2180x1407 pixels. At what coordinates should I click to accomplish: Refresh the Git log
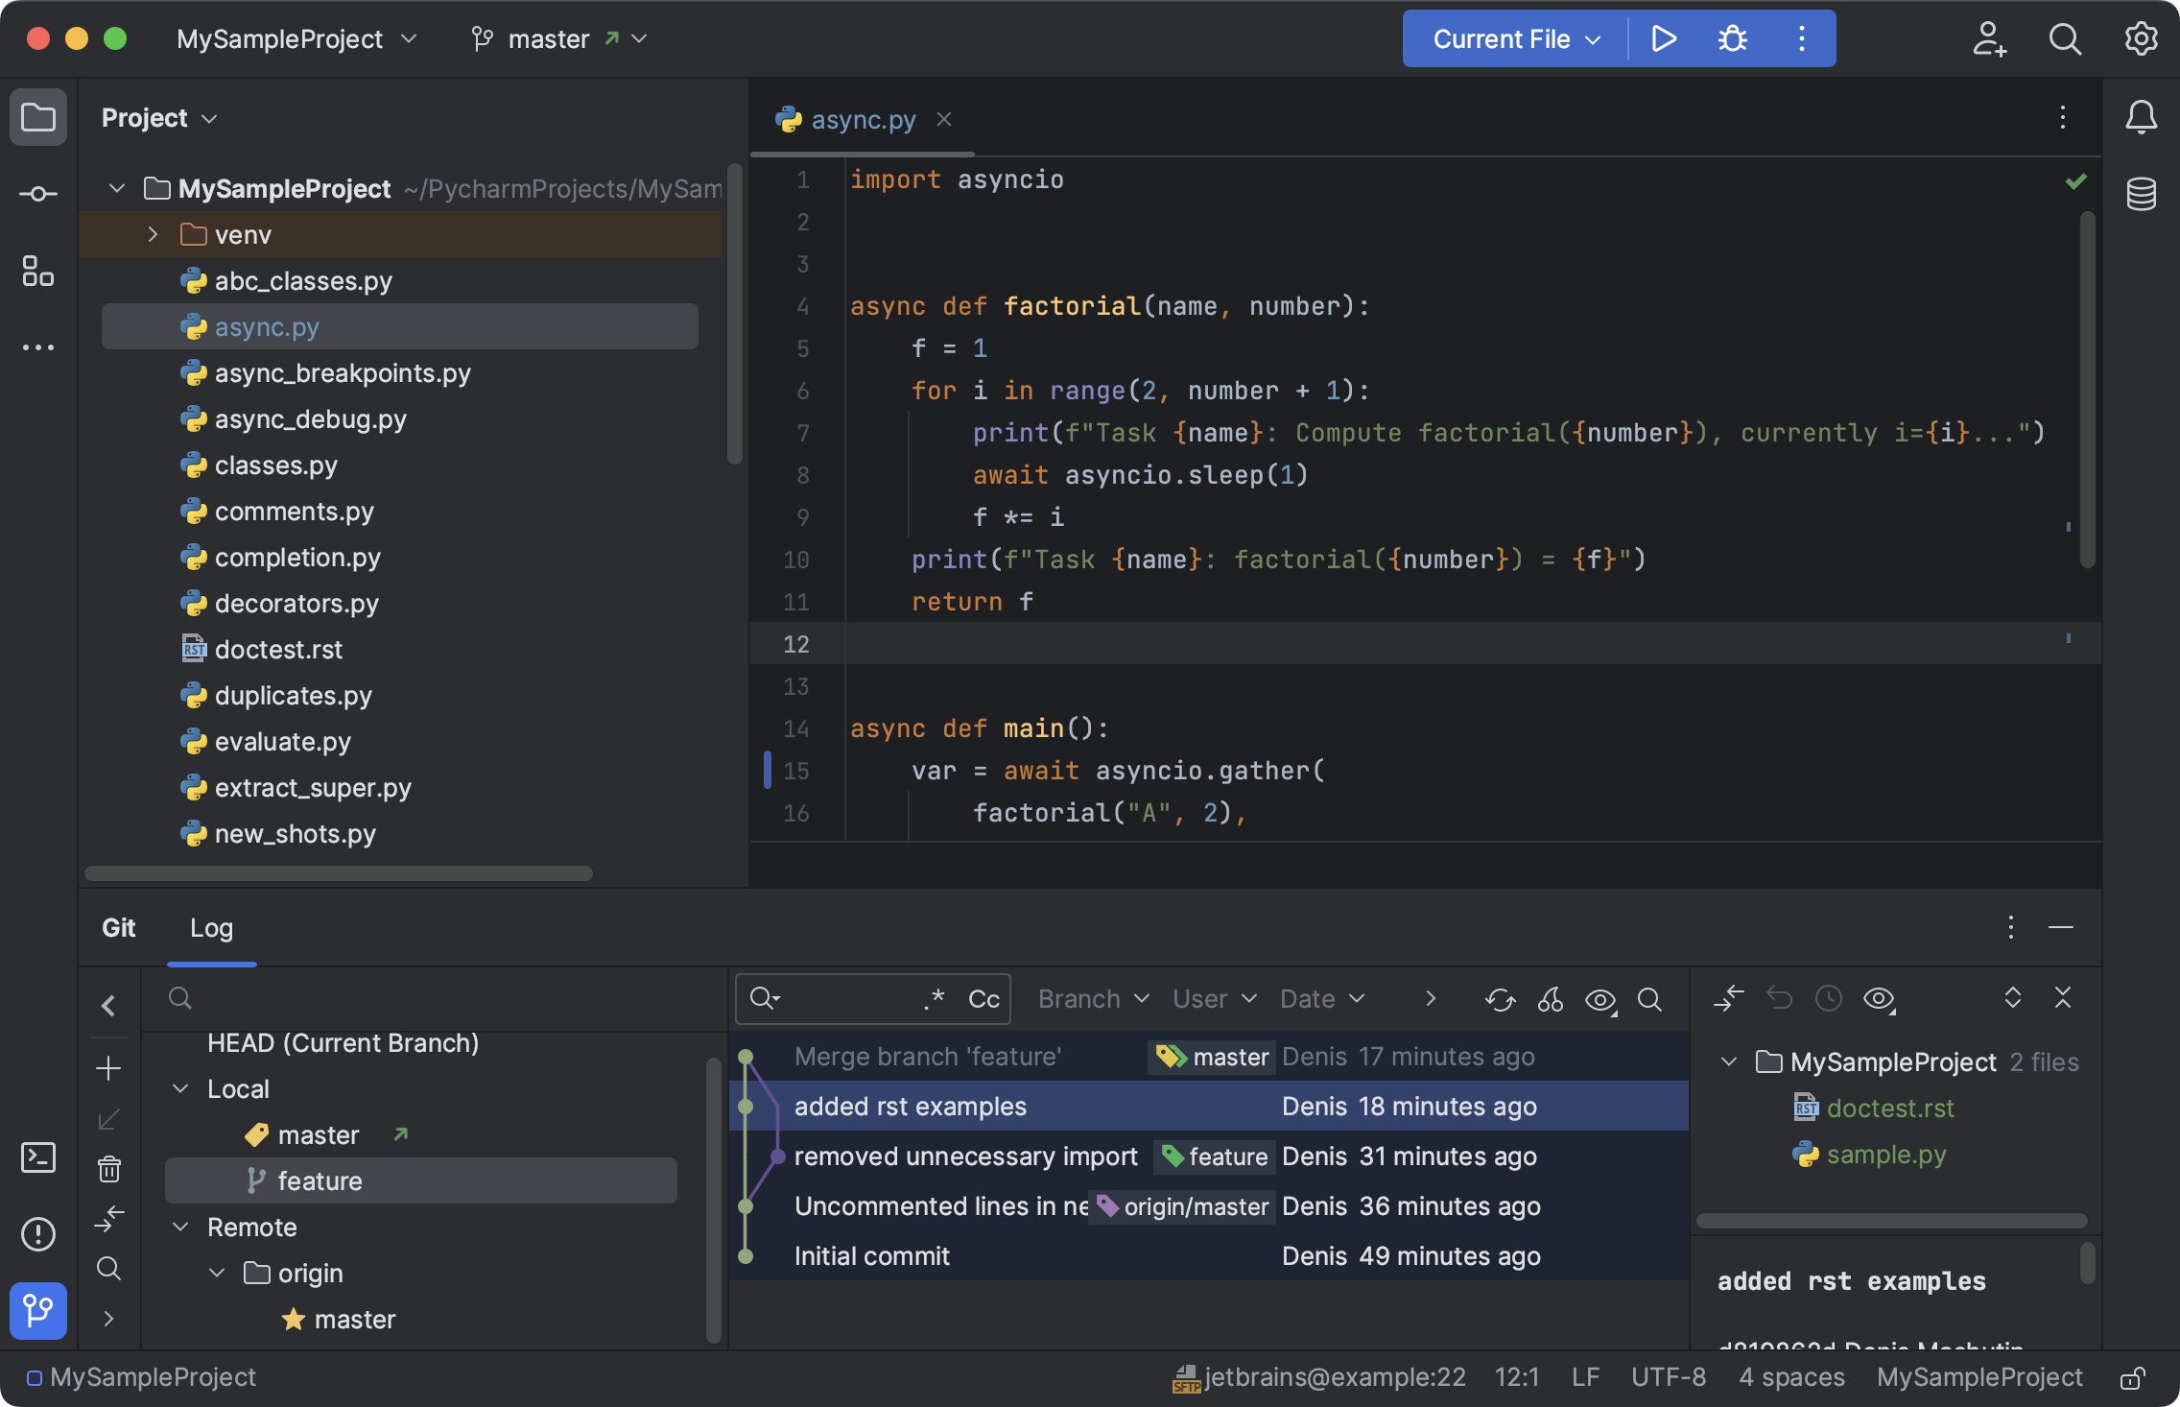1500,999
